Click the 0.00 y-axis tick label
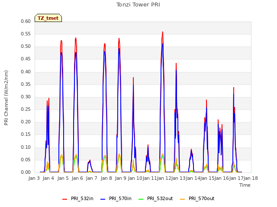 pos(26,172)
